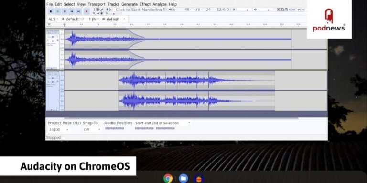Click the Skip to End button
This screenshot has height=183, width=367.
click(x=79, y=11)
